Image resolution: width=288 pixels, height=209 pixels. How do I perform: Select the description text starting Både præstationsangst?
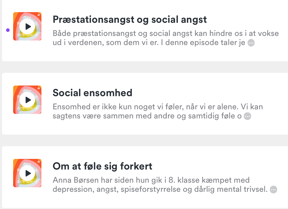[x=166, y=38]
